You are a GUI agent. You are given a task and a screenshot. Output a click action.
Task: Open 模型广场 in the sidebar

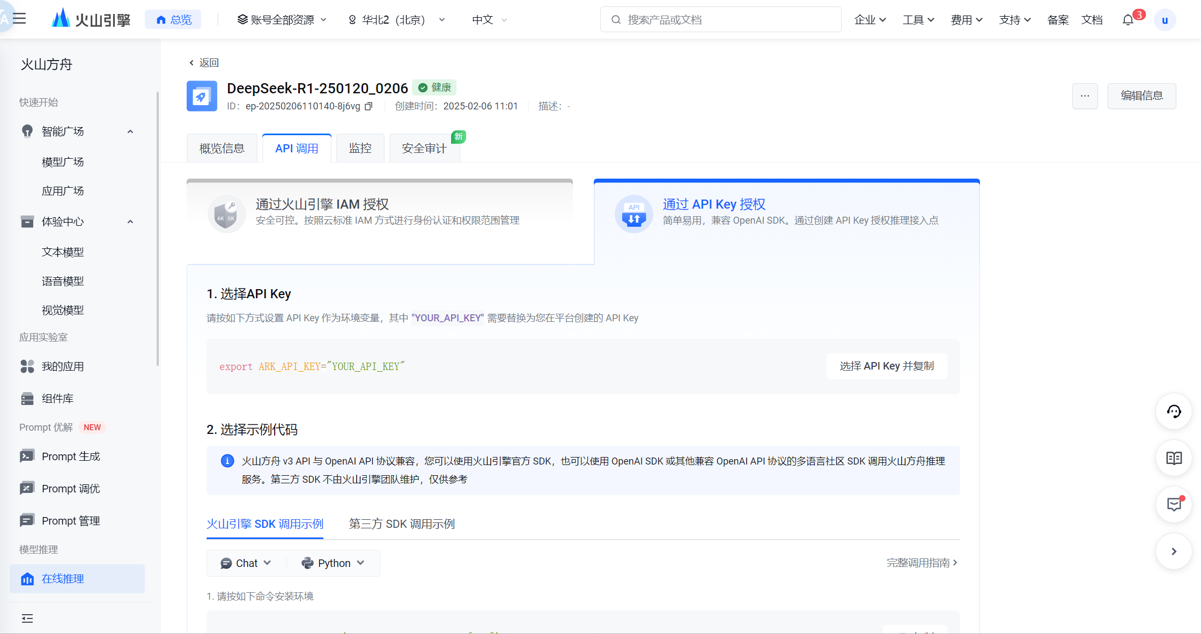[63, 162]
